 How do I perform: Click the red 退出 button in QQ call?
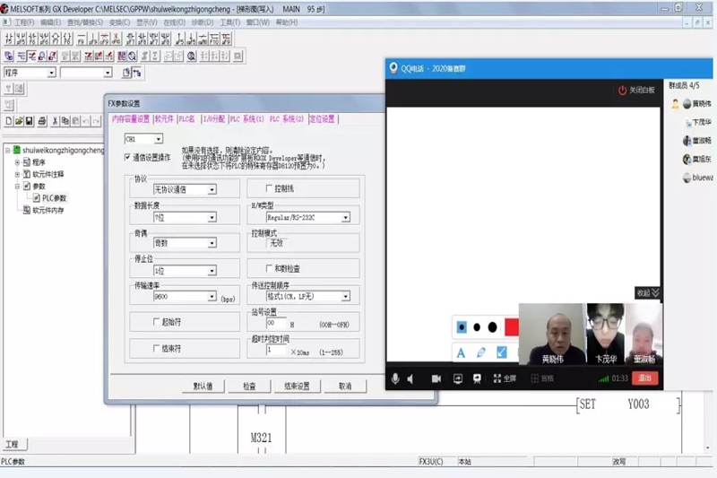coord(644,378)
